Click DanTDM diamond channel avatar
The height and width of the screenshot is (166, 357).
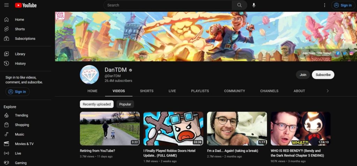[89, 75]
